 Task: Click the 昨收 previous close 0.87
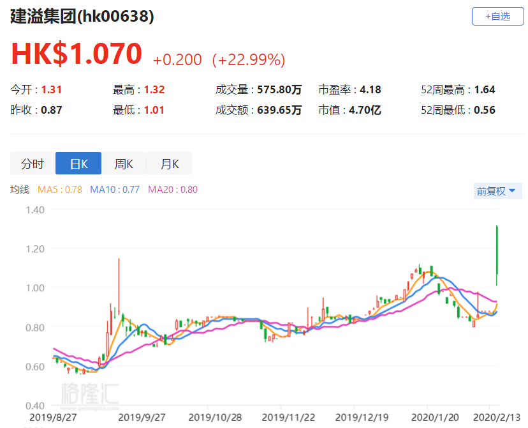(x=52, y=110)
